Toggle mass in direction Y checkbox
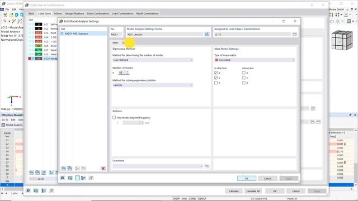This screenshot has width=358, height=201. point(216,78)
